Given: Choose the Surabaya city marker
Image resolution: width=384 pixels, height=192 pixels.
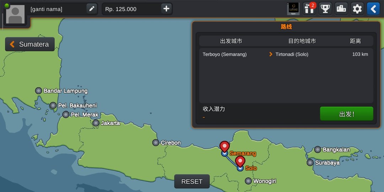Looking at the screenshot, I should point(310,162).
